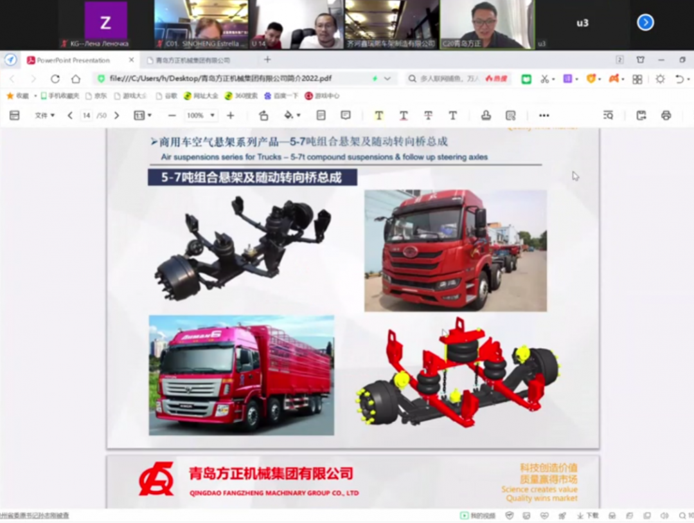This screenshot has width=694, height=523.
Task: Select the text highlight tool in PDF toolbar
Action: pos(378,115)
